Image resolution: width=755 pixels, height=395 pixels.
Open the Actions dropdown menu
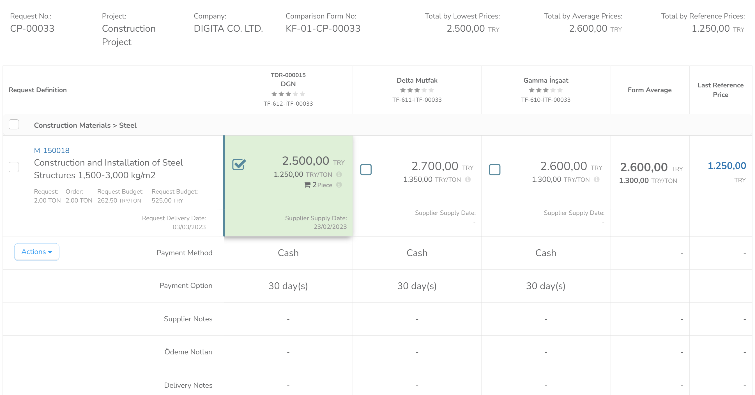coord(37,252)
